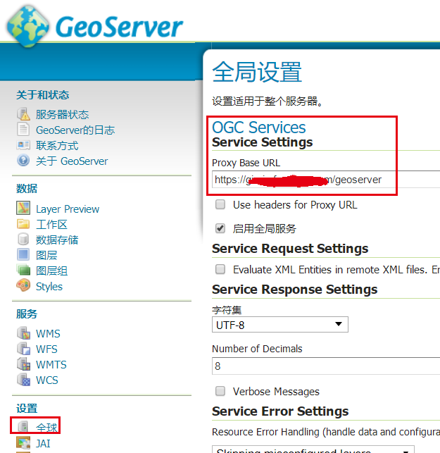This screenshot has width=440, height=453.
Task: Click the WCS service icon
Action: (x=23, y=380)
